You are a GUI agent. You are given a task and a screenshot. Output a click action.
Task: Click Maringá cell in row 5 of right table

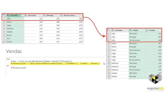[137, 47]
